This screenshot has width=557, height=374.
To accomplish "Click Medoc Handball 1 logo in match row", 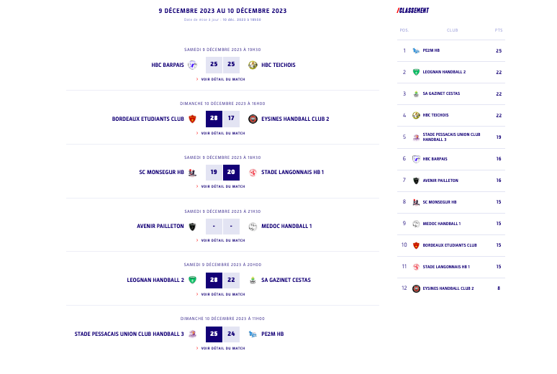I will coord(253,227).
